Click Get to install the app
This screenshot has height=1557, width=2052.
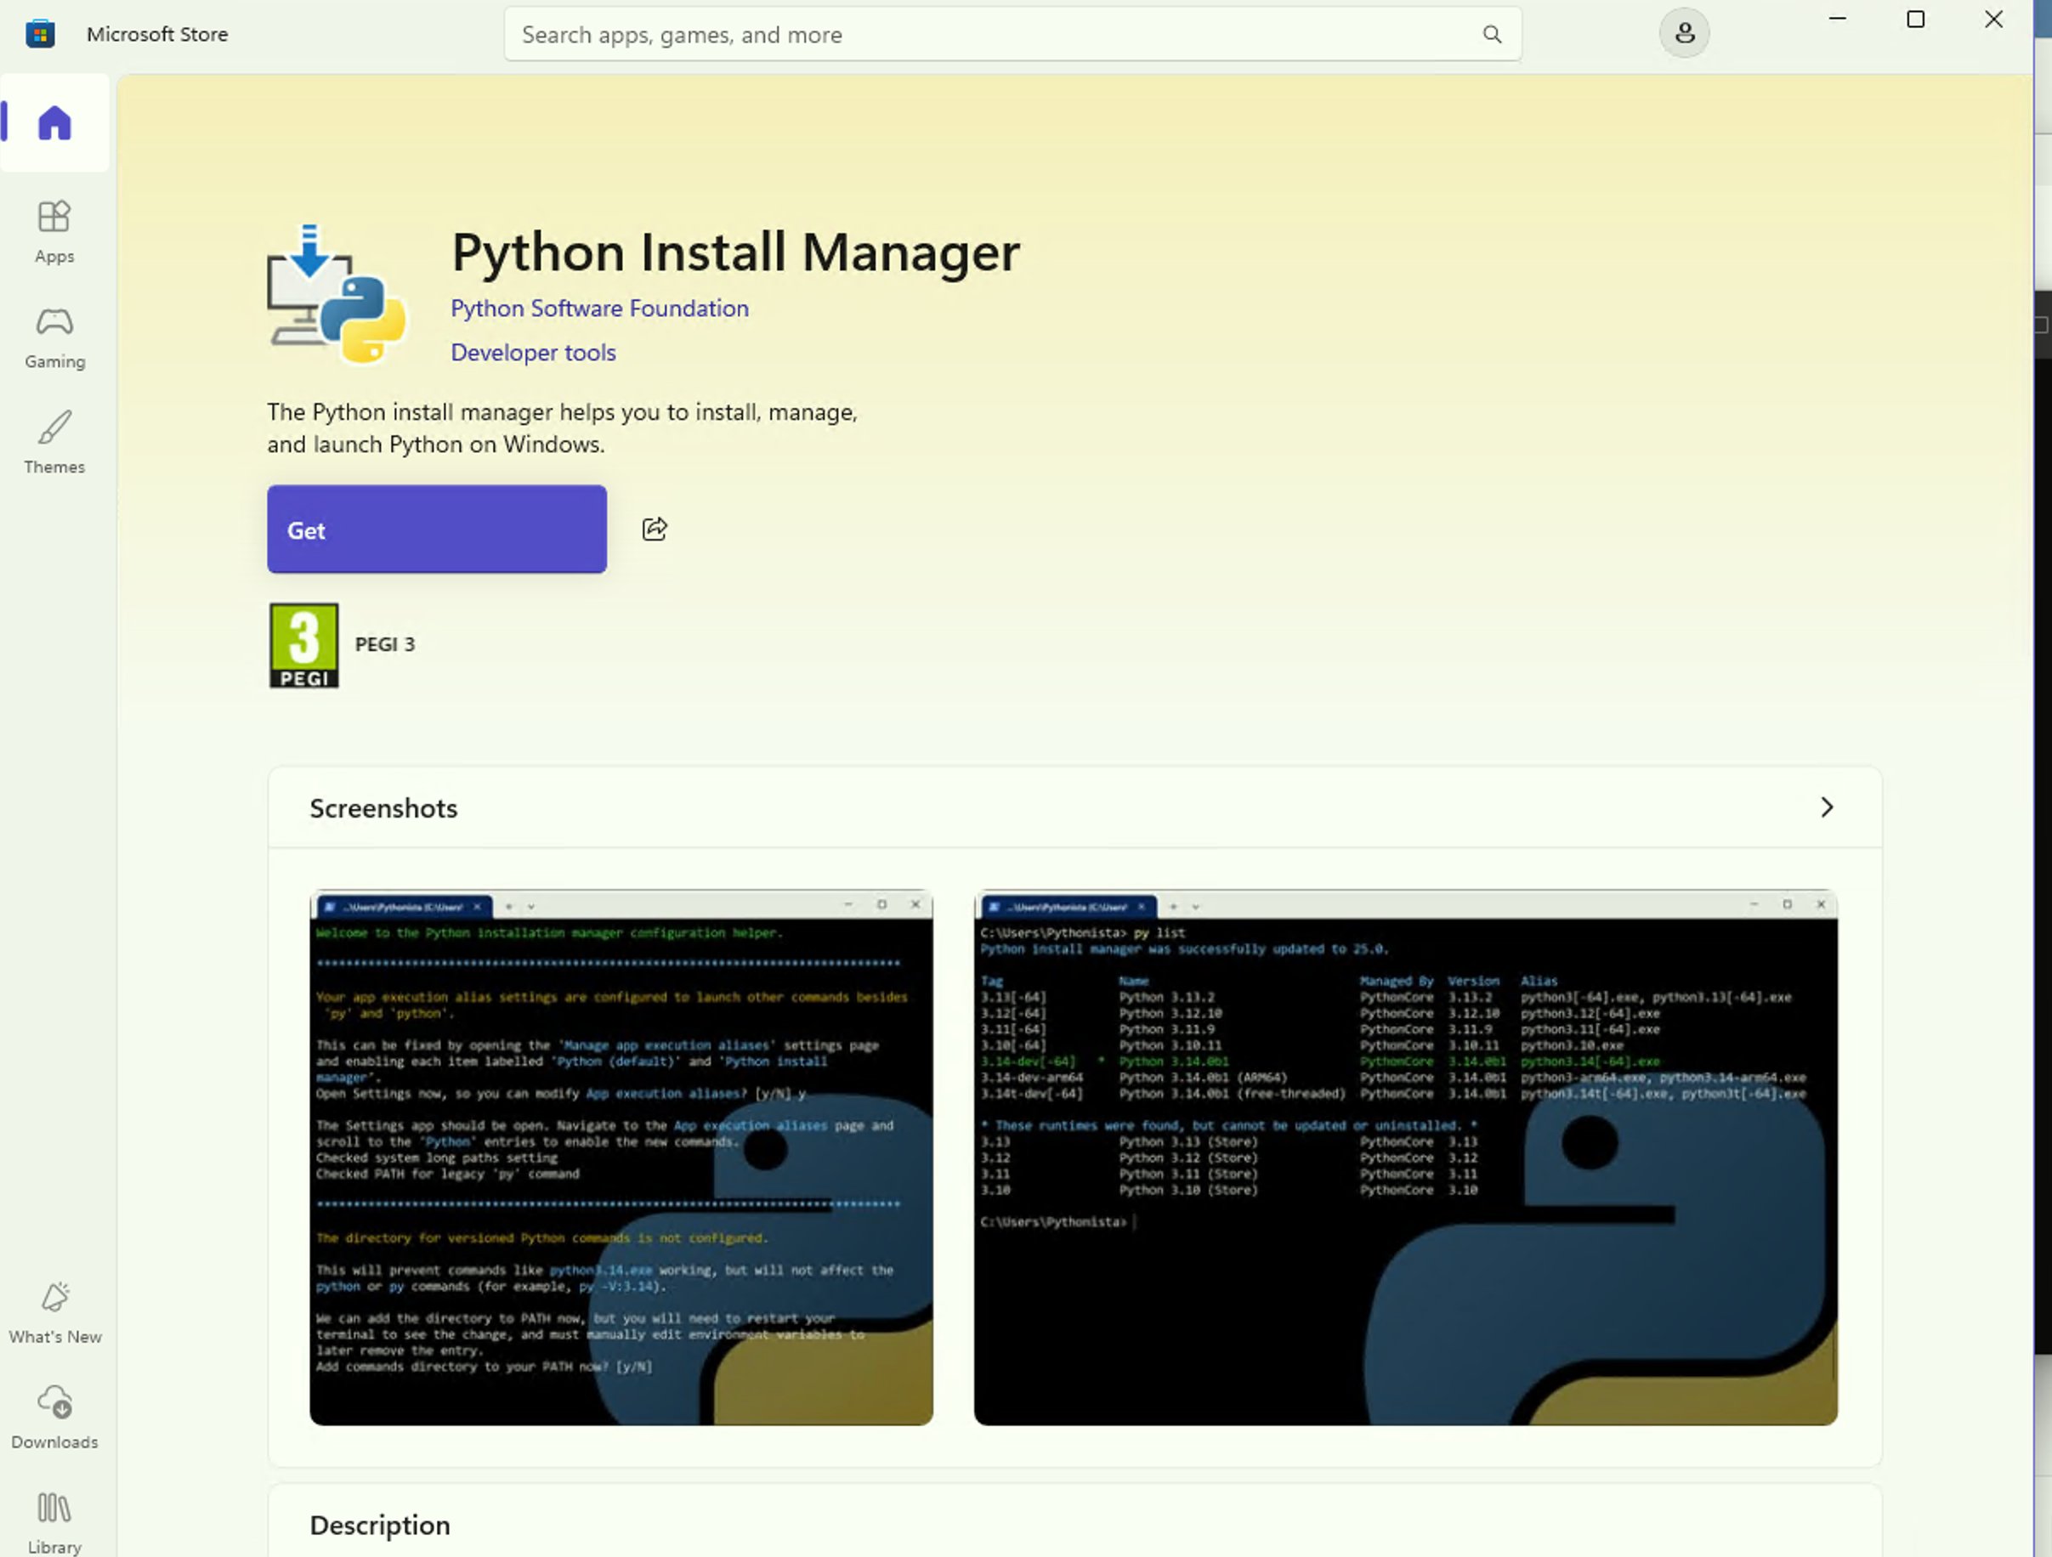pos(437,529)
